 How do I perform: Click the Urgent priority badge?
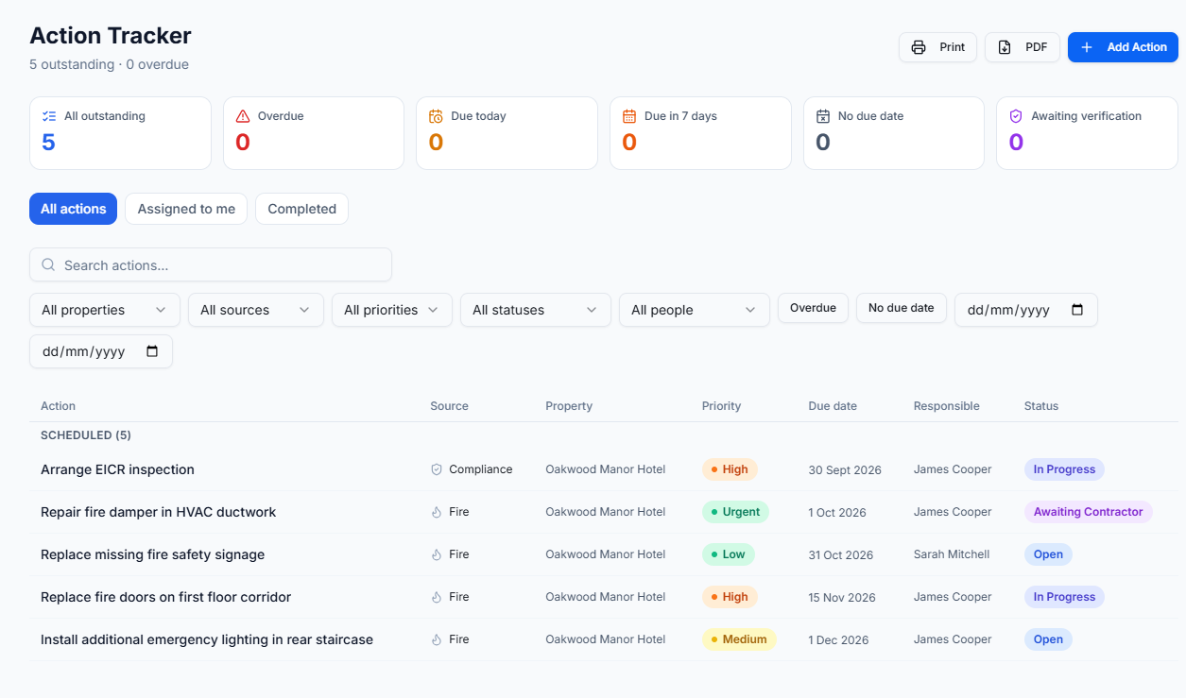[x=735, y=512]
